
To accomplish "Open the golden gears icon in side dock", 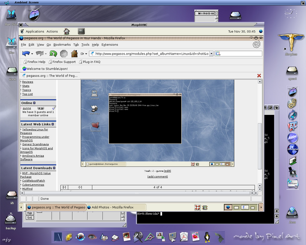I will pyautogui.click(x=292, y=103).
